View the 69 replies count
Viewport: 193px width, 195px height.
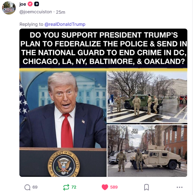[x=35, y=187]
